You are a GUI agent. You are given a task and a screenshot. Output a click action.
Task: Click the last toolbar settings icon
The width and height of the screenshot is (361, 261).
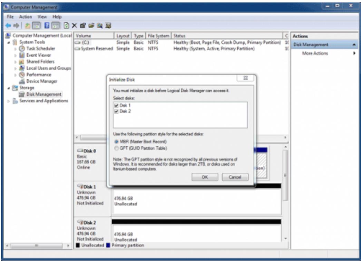coord(108,26)
